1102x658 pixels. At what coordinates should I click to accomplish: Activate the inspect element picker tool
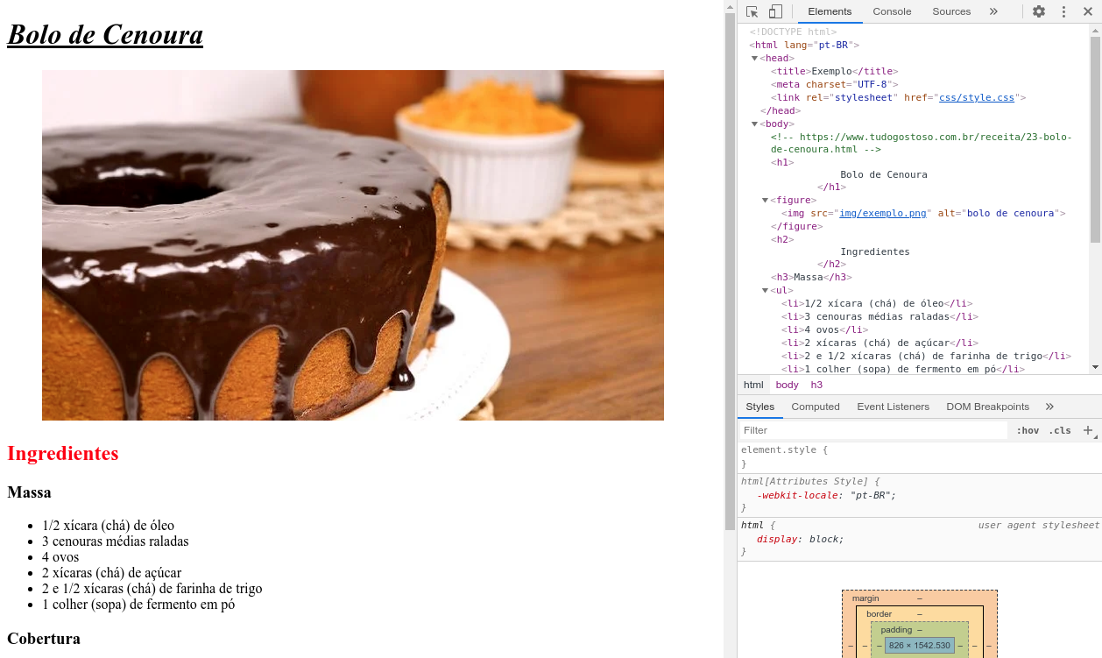tap(752, 11)
